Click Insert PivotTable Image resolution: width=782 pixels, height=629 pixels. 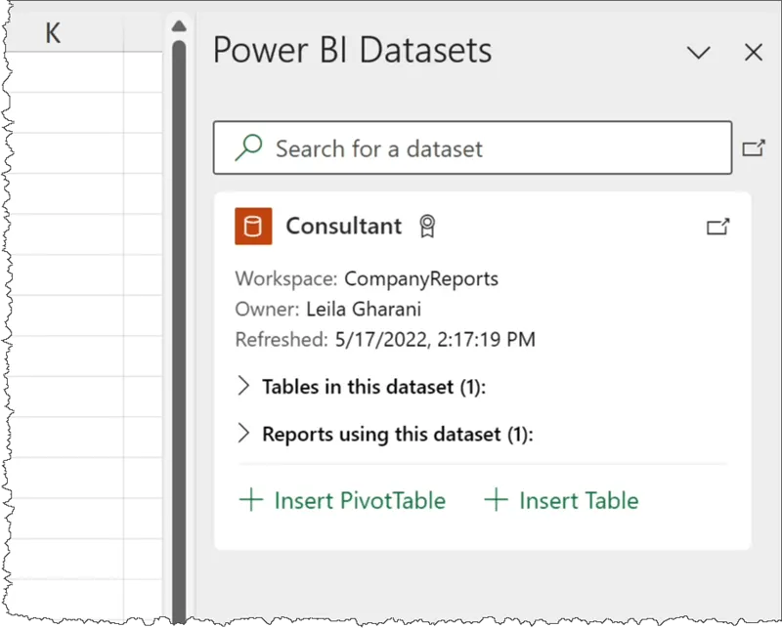[342, 501]
